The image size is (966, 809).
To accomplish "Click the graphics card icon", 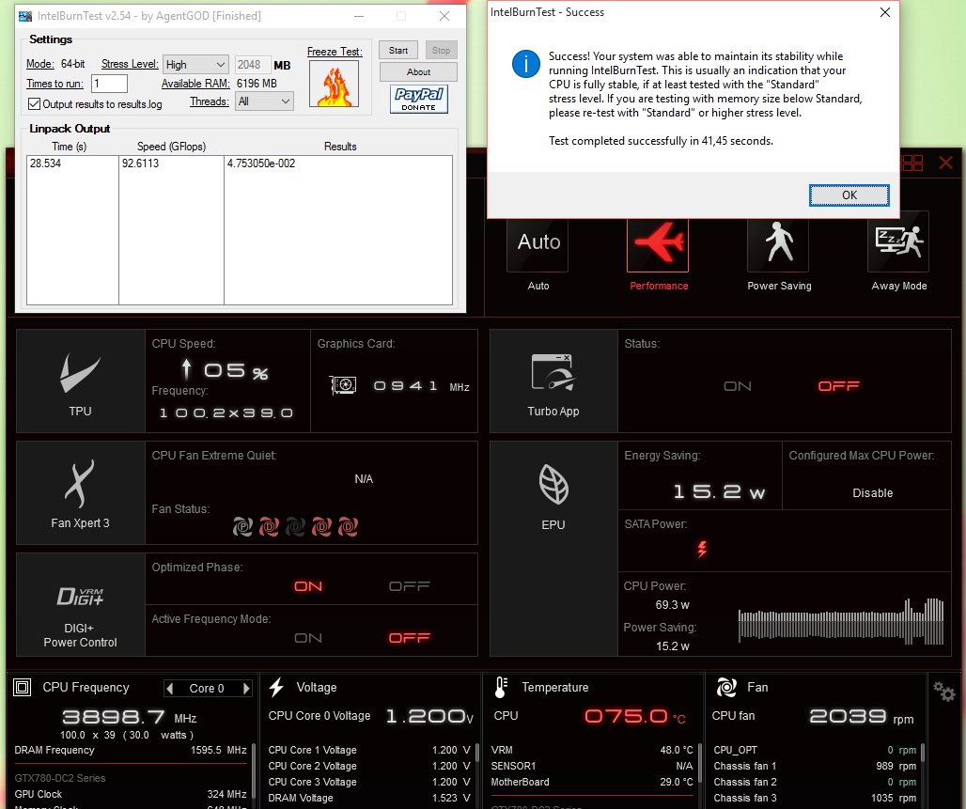I will click(343, 385).
